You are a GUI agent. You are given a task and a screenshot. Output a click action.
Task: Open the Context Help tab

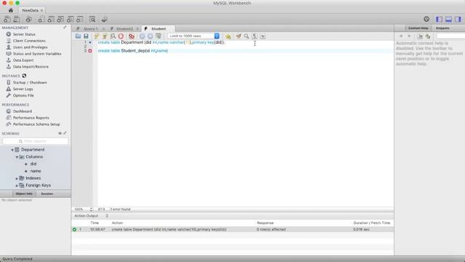point(418,28)
